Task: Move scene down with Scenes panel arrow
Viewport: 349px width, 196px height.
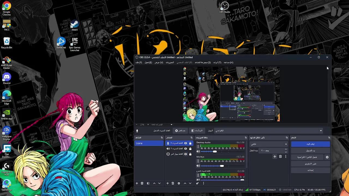Action: click(x=160, y=183)
